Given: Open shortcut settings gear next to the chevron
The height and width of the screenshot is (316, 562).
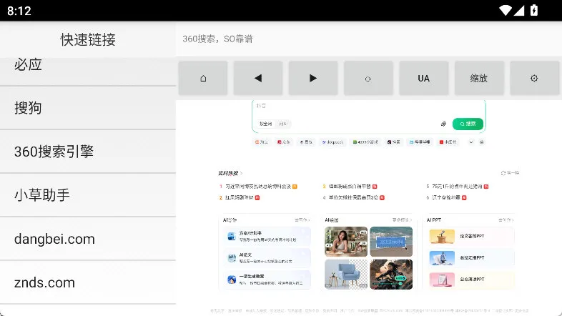Looking at the screenshot, I should pos(482,142).
